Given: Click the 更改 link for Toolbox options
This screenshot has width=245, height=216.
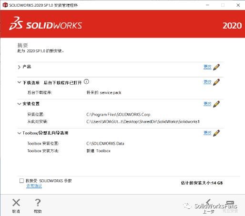Looking at the screenshot, I should click(x=207, y=133).
